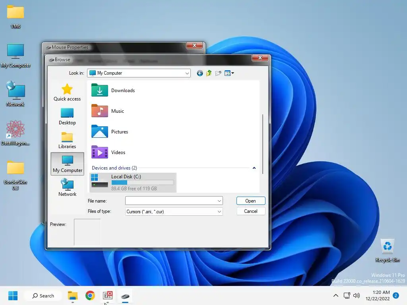This screenshot has width=407, height=305.
Task: Close the Browse dialog
Action: (260, 58)
